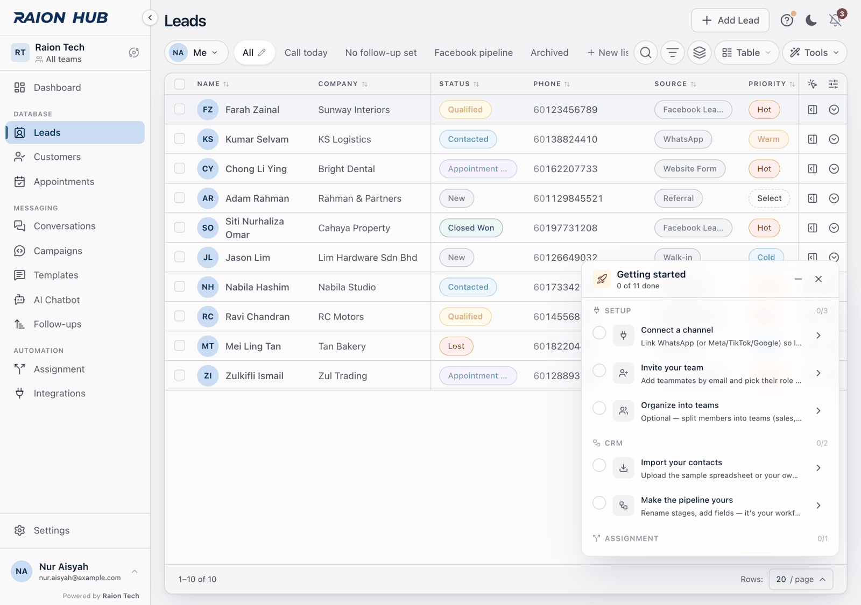This screenshot has width=861, height=605.
Task: Click the layers grouping icon
Action: pos(700,53)
